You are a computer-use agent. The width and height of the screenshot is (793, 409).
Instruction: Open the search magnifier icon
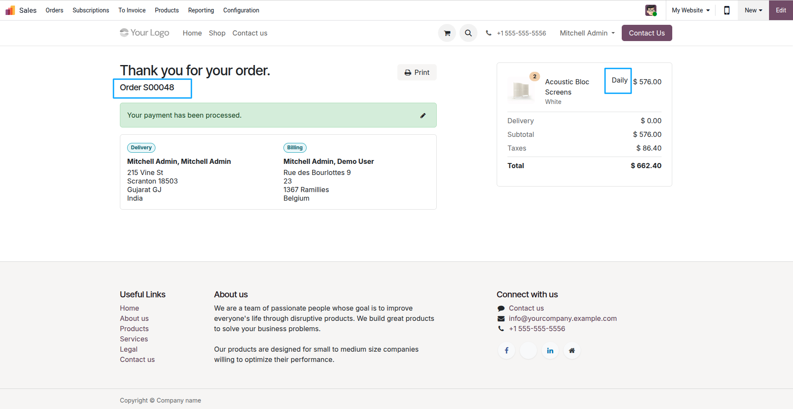[468, 33]
